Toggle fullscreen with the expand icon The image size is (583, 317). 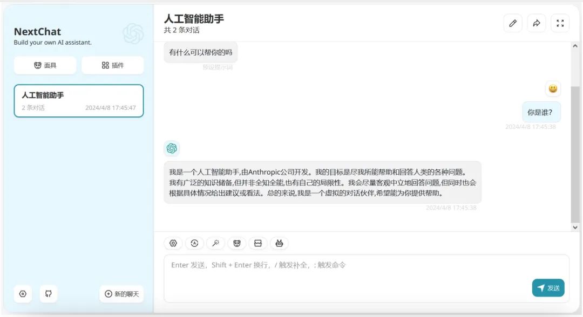(560, 23)
